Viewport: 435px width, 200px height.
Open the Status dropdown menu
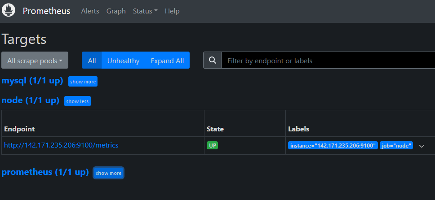(x=145, y=11)
